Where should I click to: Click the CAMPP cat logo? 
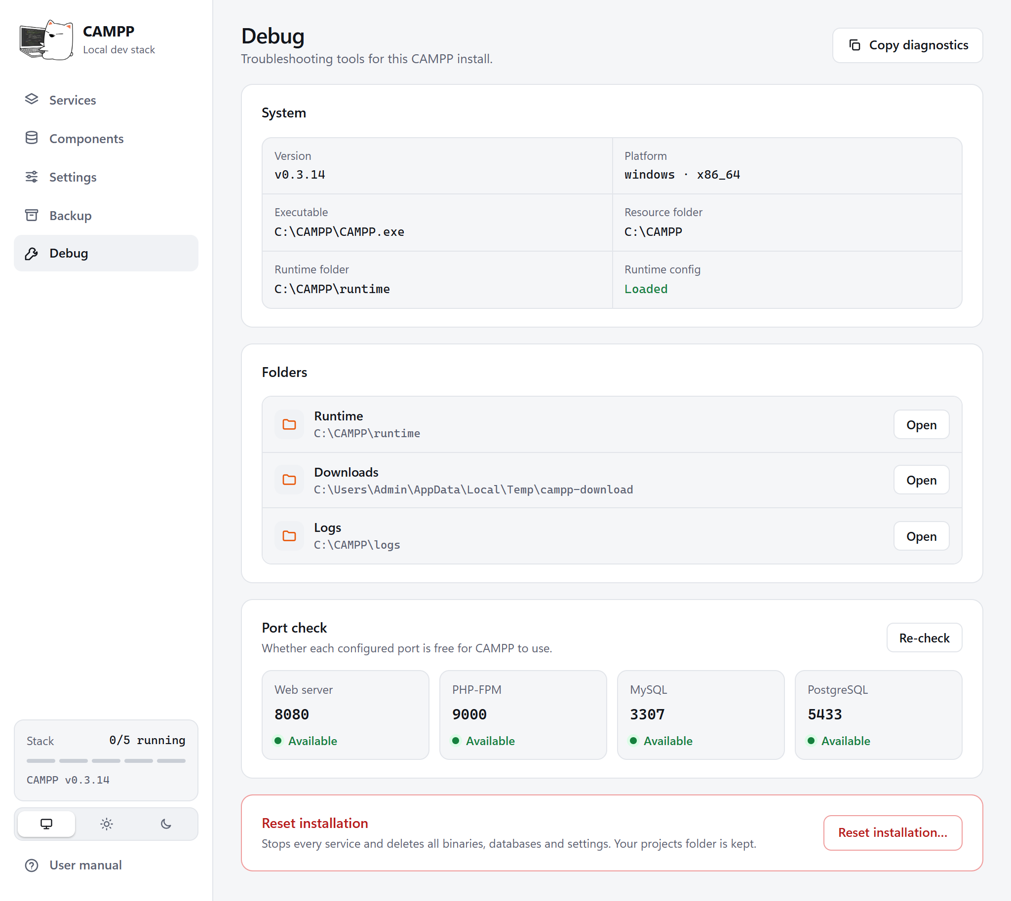tap(46, 40)
